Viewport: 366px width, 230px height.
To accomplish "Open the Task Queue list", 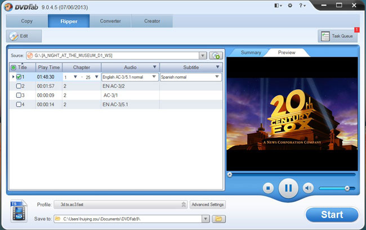I will pos(337,36).
